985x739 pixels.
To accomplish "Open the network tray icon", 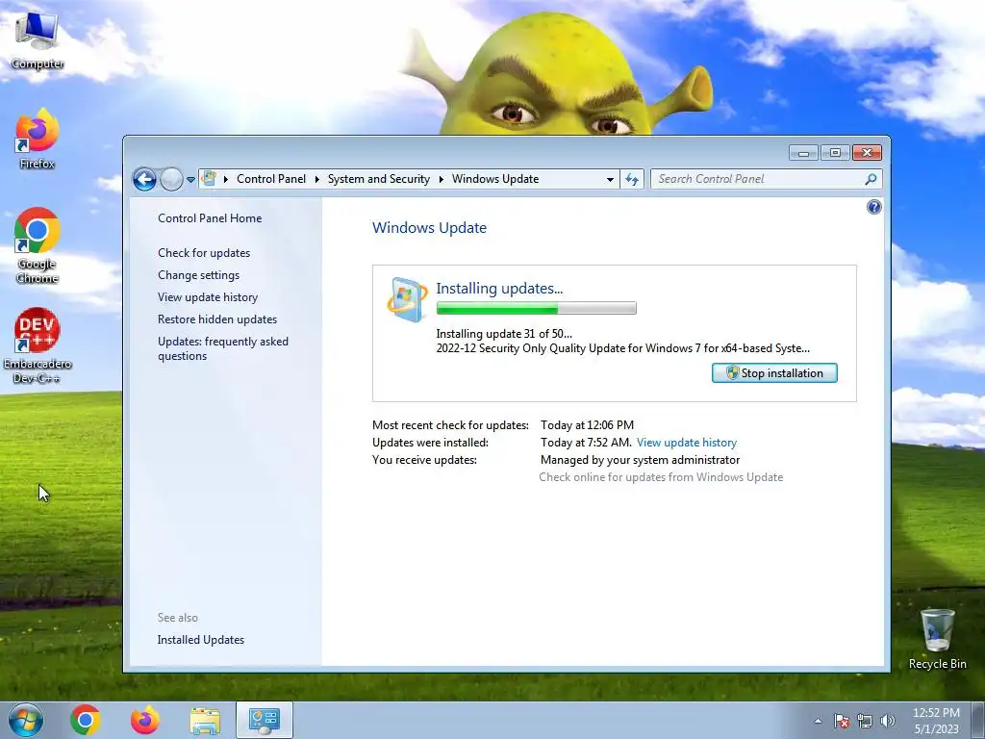I will pos(865,721).
